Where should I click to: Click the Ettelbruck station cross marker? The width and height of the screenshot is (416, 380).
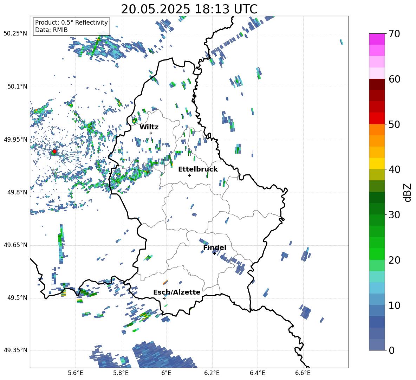189,175
